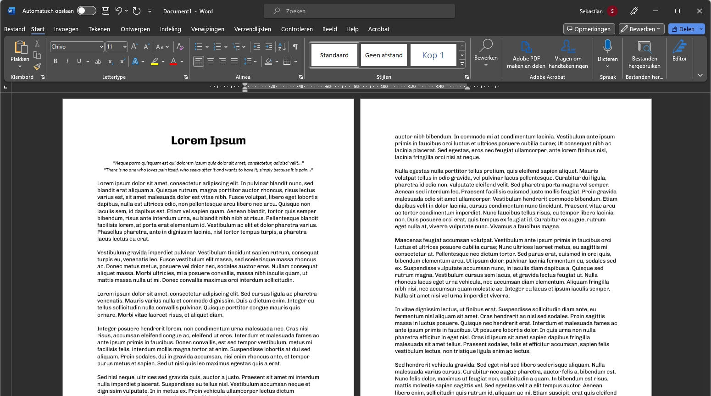Click the Bewerken magnifier icon in ribbon

486,46
